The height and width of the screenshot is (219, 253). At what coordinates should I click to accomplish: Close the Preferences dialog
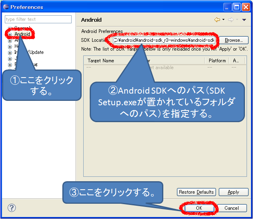pos(246,7)
